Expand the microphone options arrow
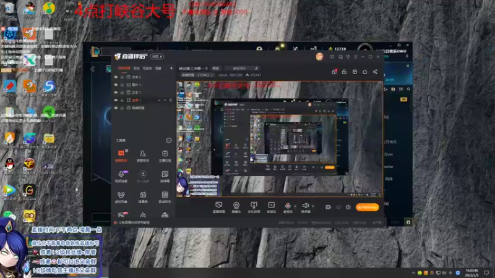 [x=295, y=206]
